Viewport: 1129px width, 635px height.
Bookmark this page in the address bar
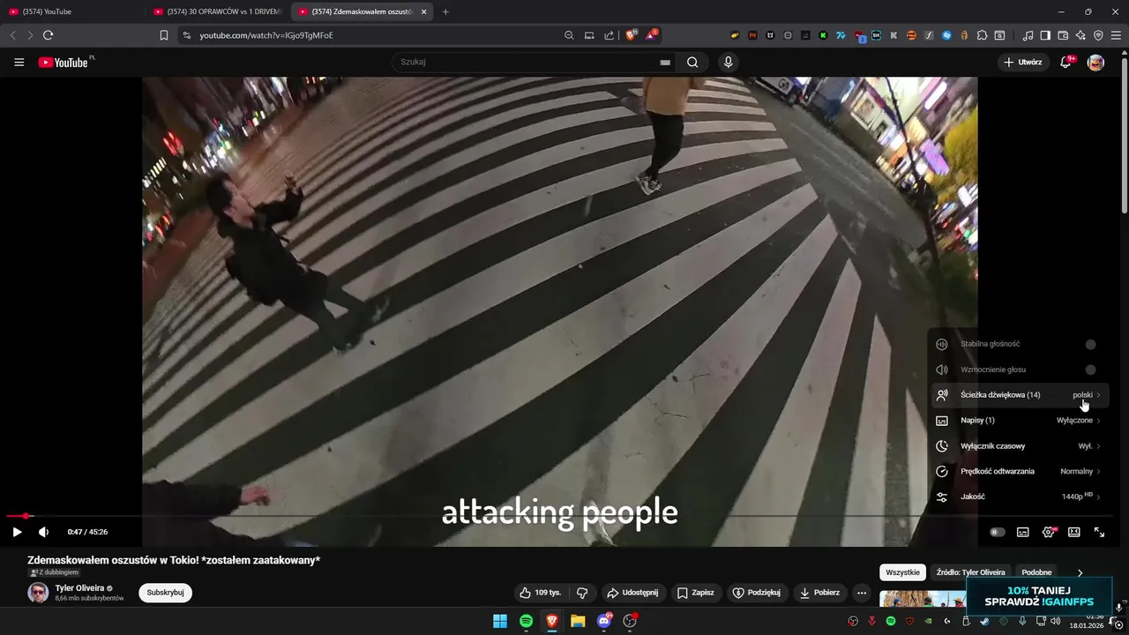163,35
